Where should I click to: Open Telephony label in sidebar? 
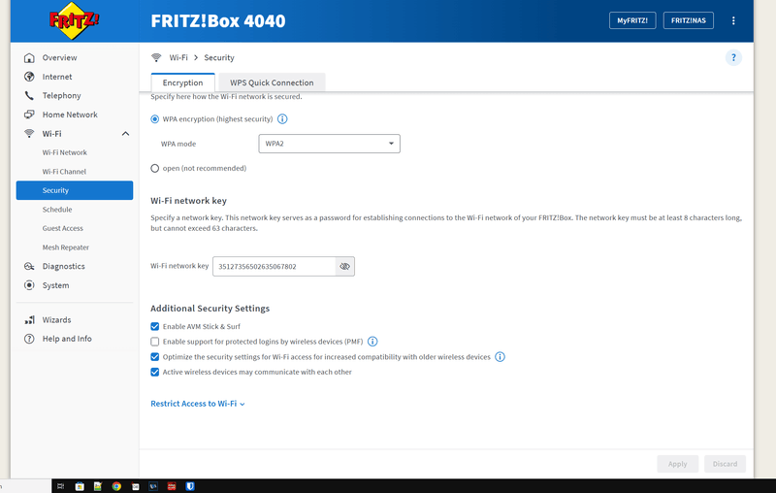pyautogui.click(x=62, y=95)
